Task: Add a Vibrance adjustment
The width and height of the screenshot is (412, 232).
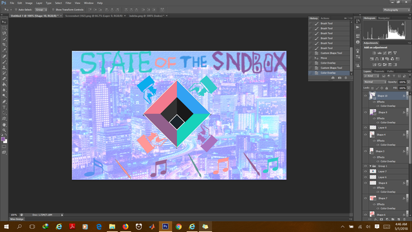Action: tap(395, 53)
